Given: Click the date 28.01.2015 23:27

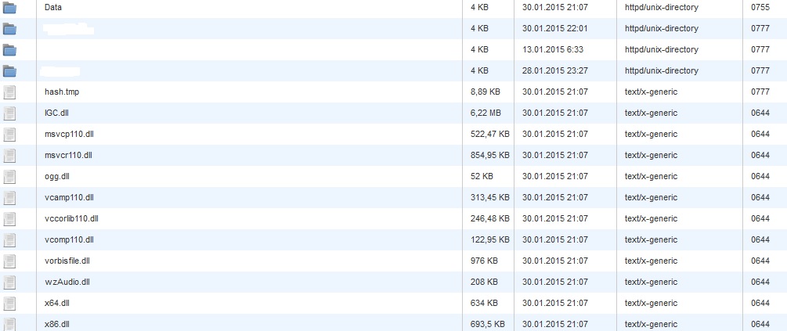Looking at the screenshot, I should click(x=554, y=70).
